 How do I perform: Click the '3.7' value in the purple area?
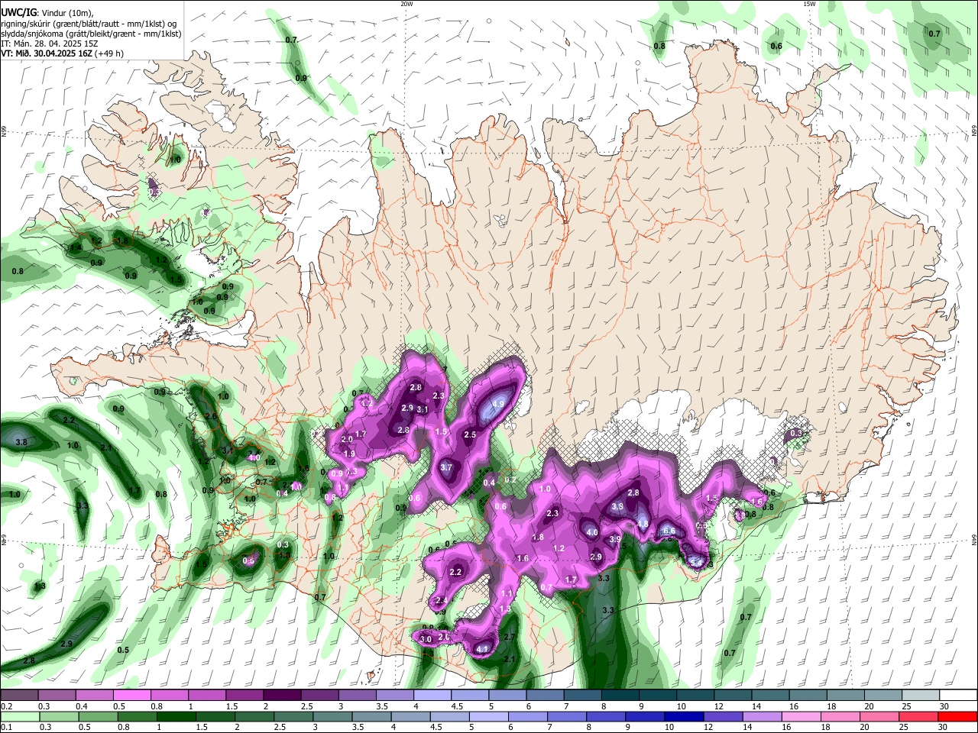(447, 468)
